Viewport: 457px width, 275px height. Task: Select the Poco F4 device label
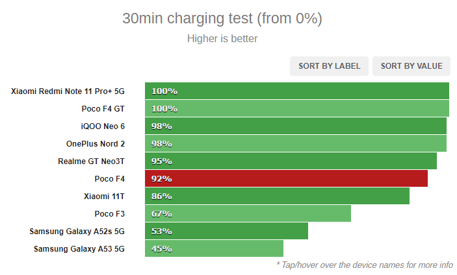[110, 178]
